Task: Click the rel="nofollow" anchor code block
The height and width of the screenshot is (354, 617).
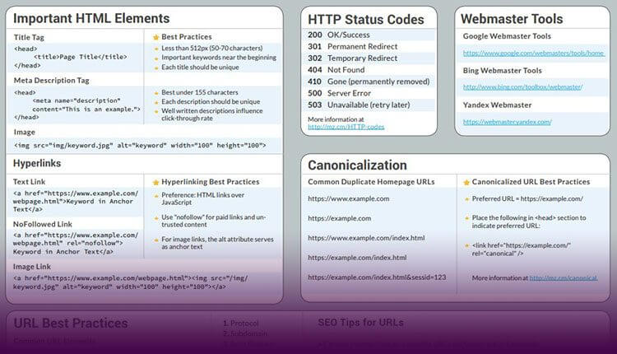Action: (x=76, y=244)
